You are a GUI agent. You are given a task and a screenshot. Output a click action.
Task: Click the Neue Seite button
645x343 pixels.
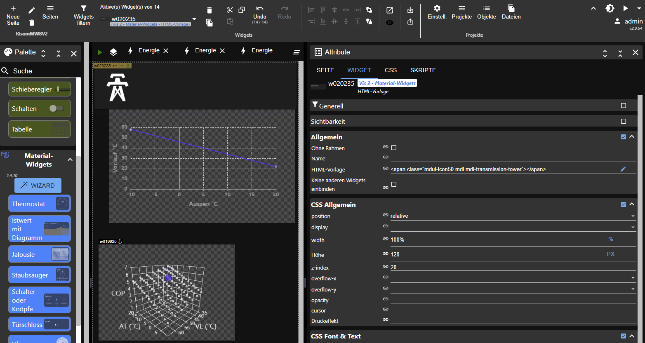coord(13,15)
